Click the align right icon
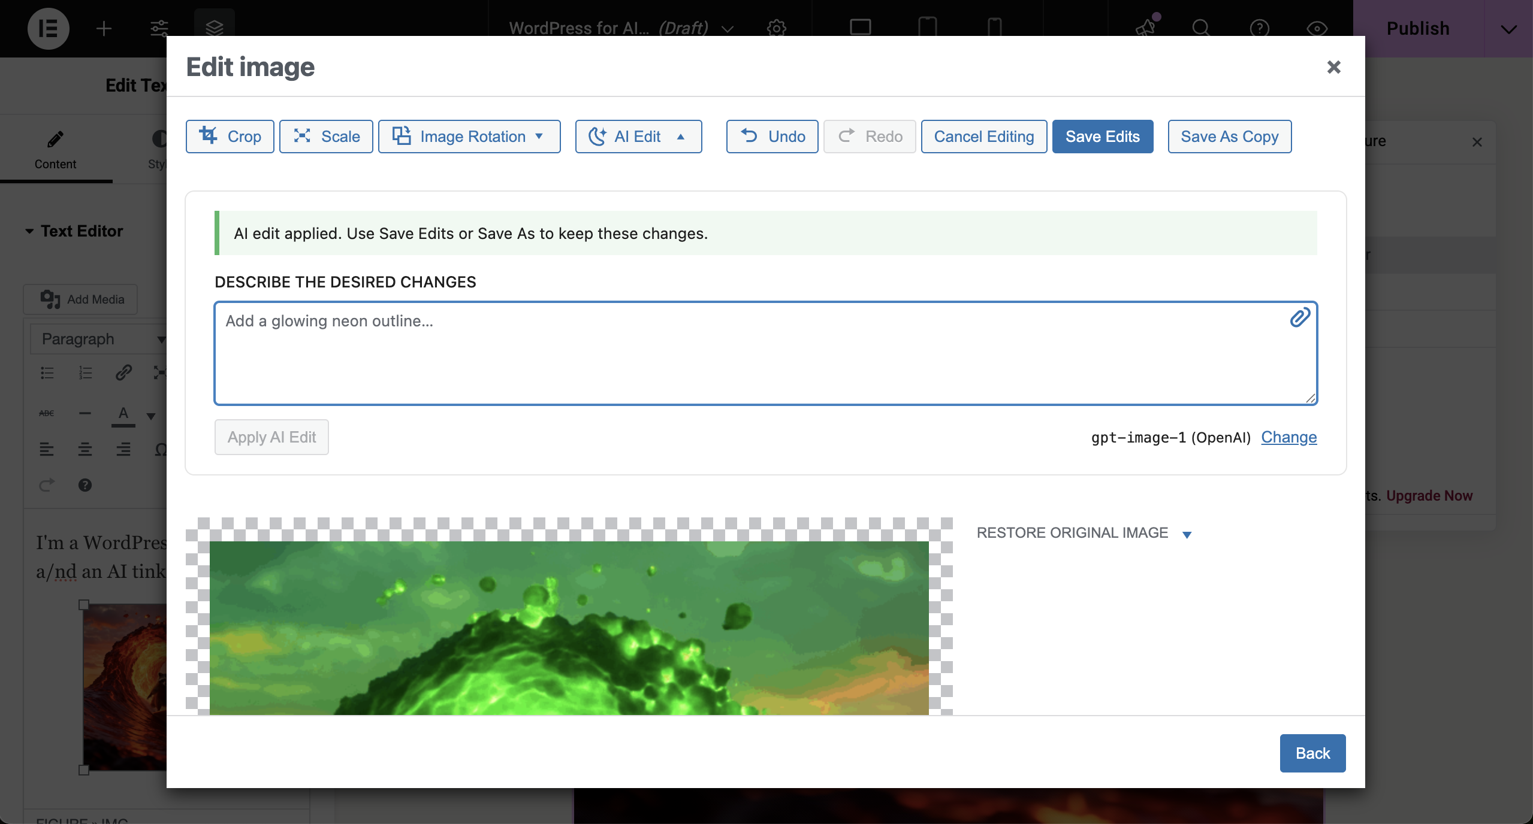 123,449
